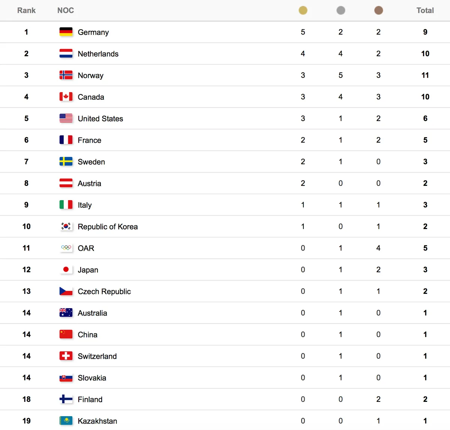450x430 pixels.
Task: Click the Norway flag icon
Action: (x=66, y=75)
